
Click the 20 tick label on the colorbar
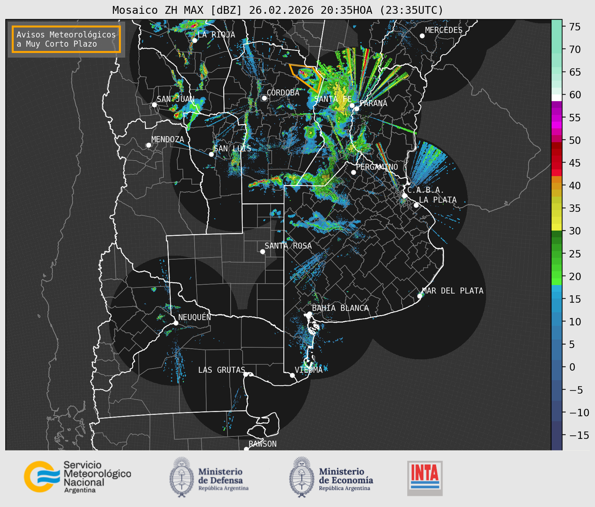tap(575, 276)
